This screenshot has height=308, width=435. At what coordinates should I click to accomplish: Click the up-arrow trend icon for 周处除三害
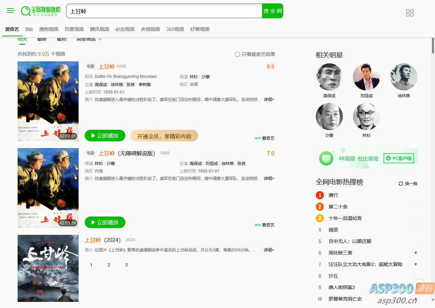(x=416, y=253)
